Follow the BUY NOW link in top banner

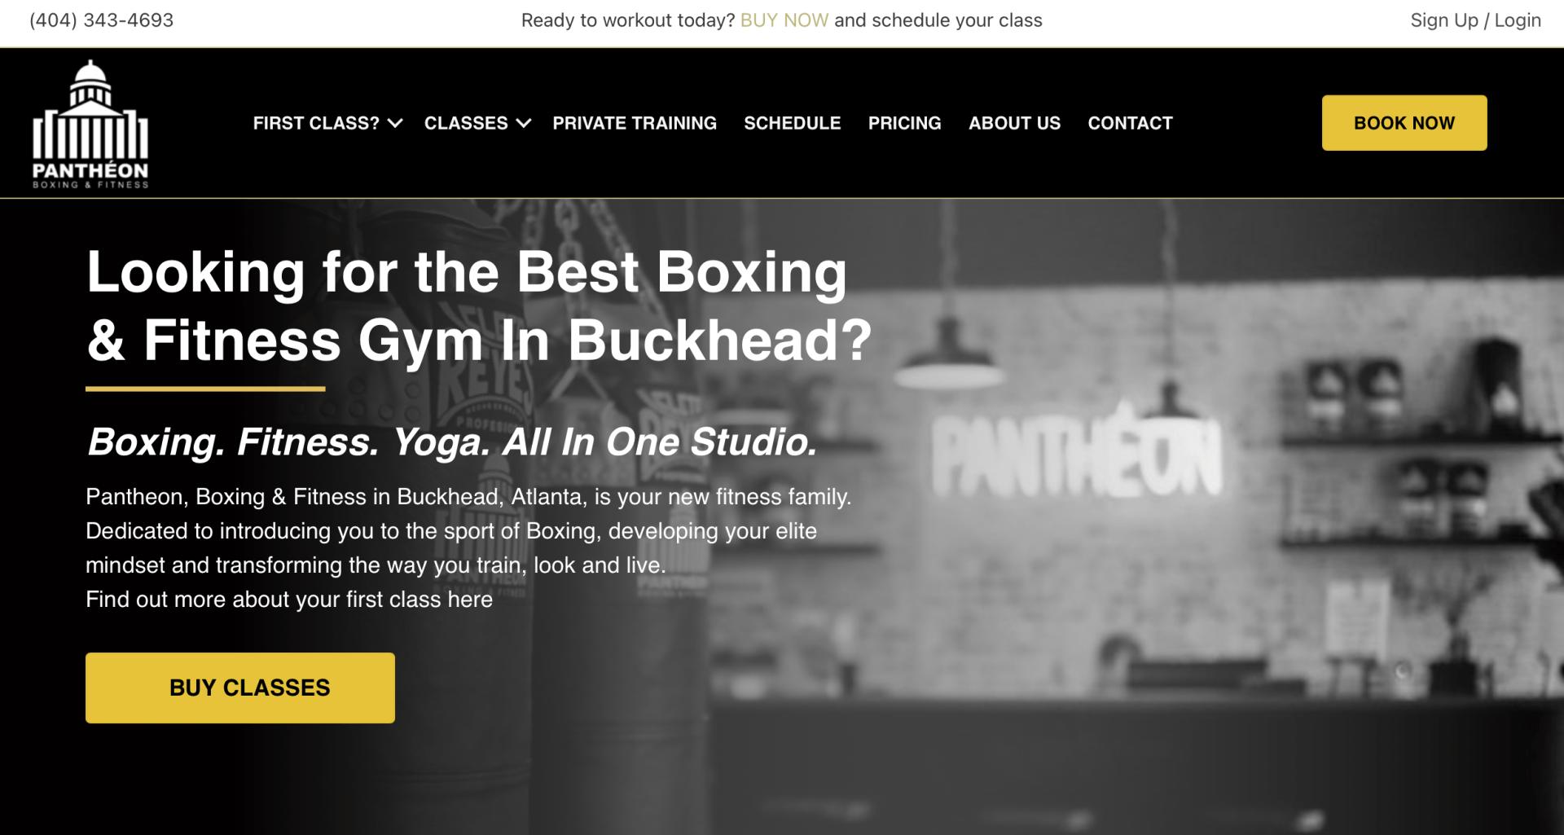(784, 20)
